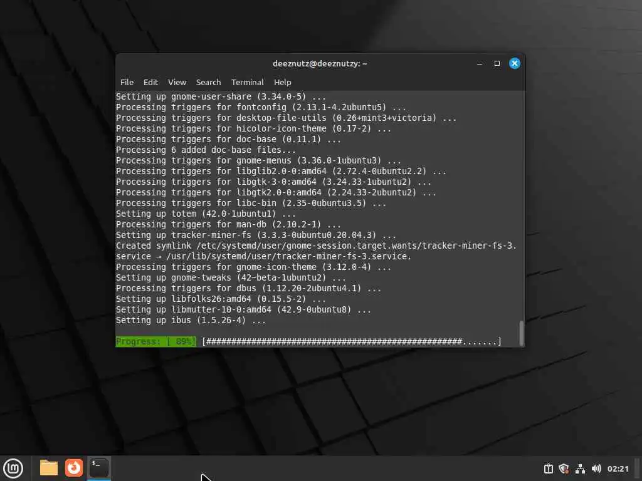Click the line 'Processing triggers for man-db'
The image size is (642, 481).
(228, 224)
